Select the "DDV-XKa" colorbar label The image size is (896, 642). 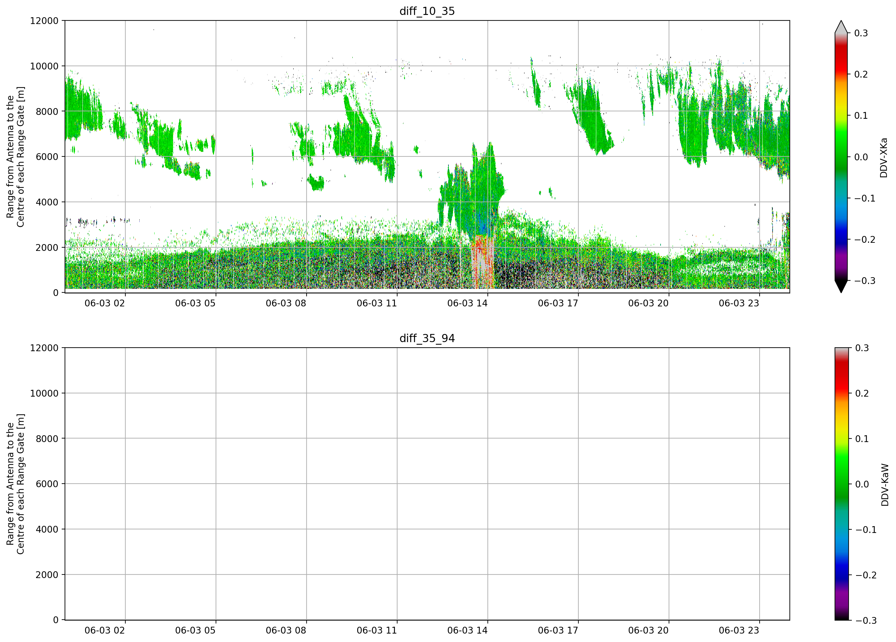pos(884,157)
